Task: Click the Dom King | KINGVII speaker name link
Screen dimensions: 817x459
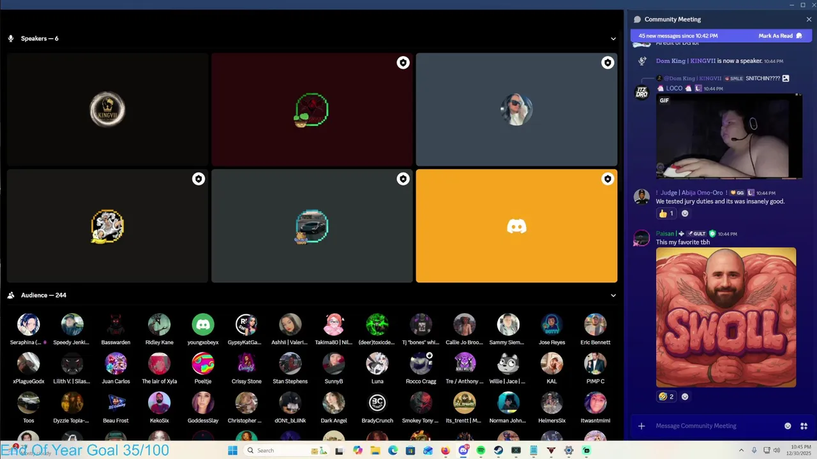Action: coord(686,61)
